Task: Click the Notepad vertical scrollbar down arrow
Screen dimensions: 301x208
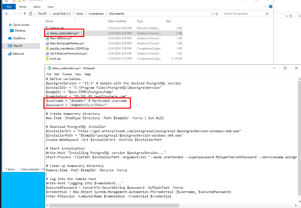Action: pos(299,201)
